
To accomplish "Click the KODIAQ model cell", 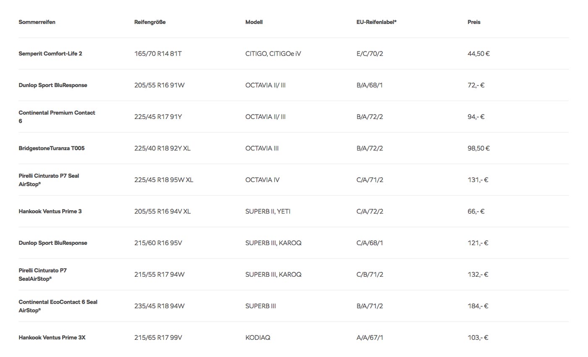I will 258,337.
